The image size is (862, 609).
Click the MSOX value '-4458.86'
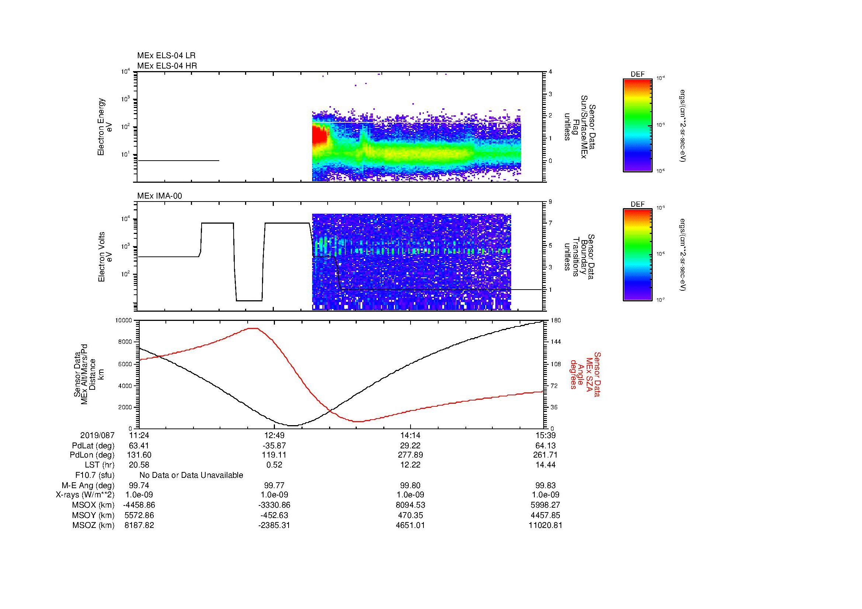tap(139, 505)
